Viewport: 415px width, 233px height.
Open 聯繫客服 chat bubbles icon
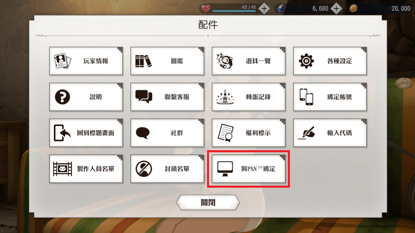pyautogui.click(x=144, y=96)
